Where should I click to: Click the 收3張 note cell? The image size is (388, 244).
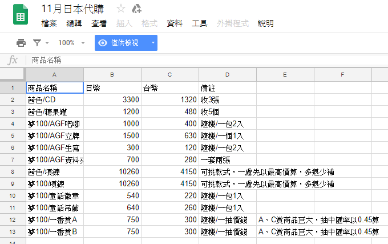(x=228, y=100)
